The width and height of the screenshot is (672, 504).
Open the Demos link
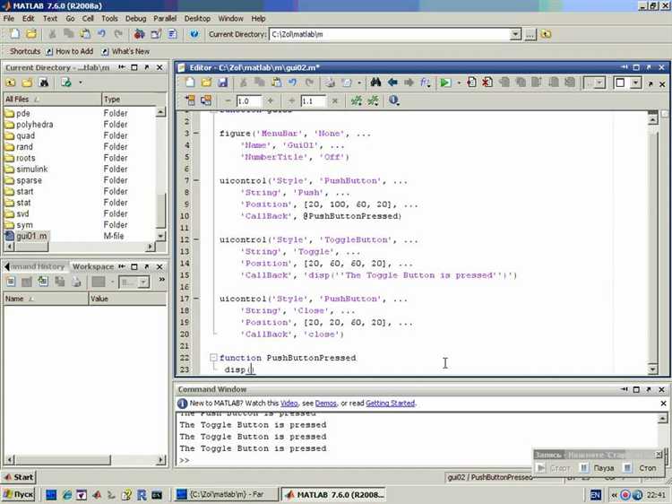tap(326, 404)
